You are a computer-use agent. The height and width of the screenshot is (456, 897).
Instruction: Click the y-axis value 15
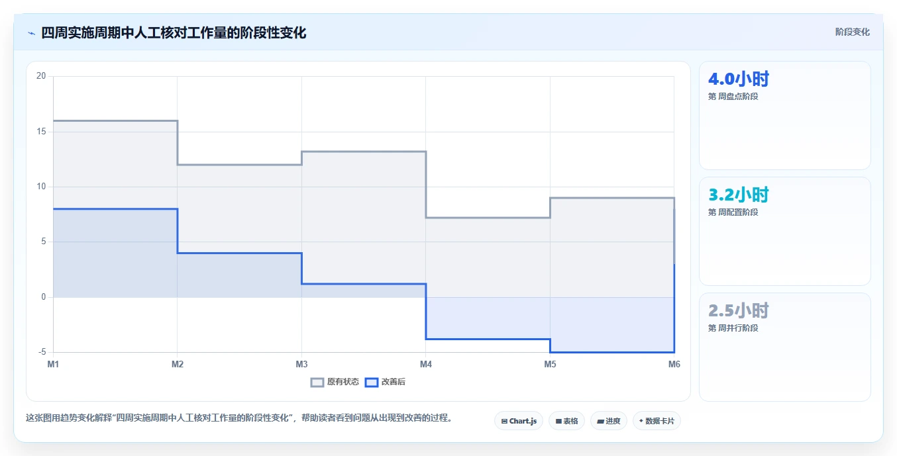tap(41, 132)
